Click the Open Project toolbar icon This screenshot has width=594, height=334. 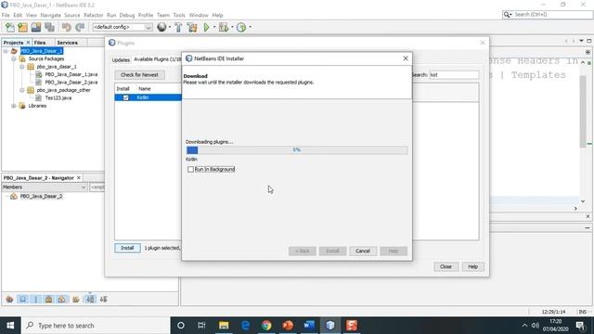point(36,27)
